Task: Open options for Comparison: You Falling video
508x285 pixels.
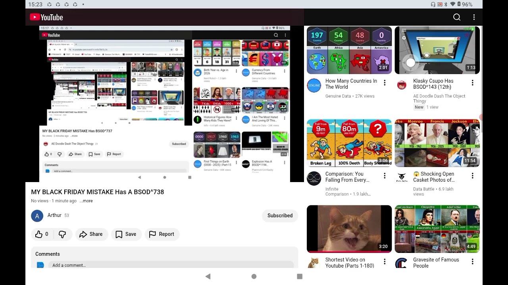Action: [385, 176]
